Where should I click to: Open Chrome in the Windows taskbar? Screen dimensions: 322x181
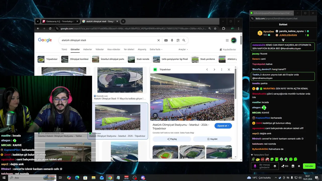point(110,177)
